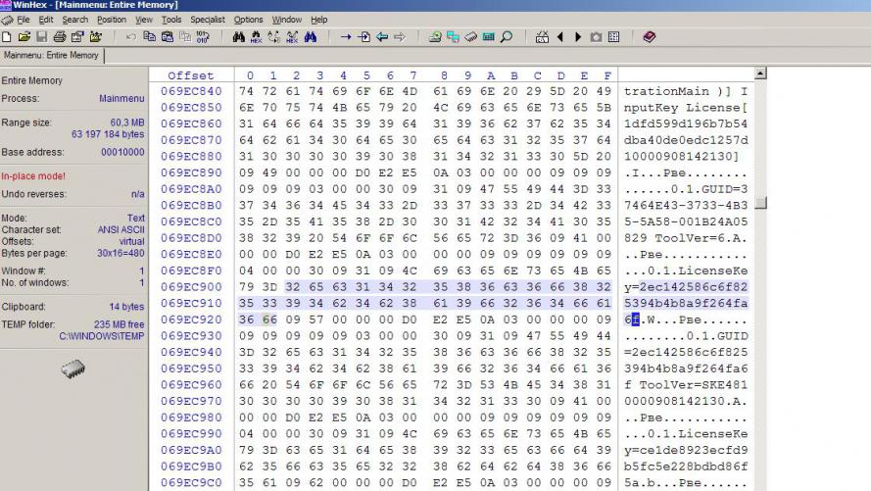Click the camera snapshot icon
The width and height of the screenshot is (871, 491).
point(596,37)
